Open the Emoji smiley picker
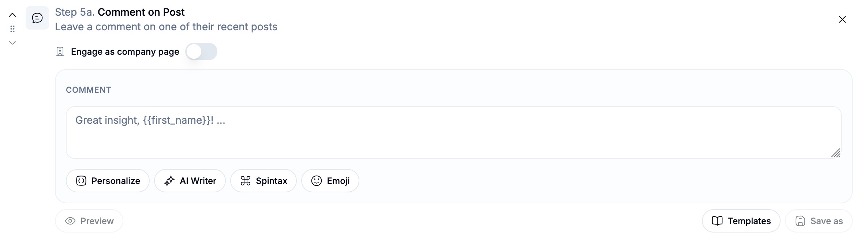The image size is (860, 238). click(x=330, y=181)
